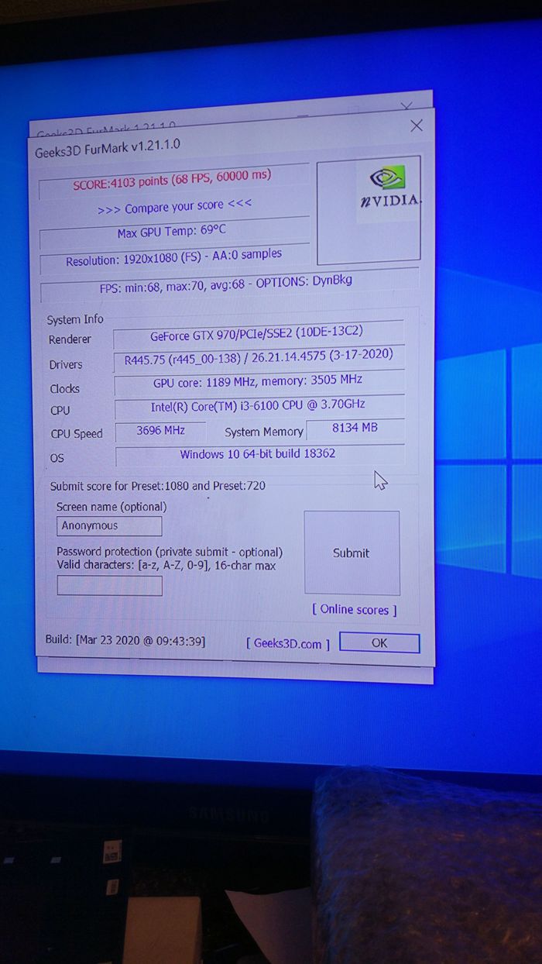Click the empty password protection field
542x964 pixels.
click(109, 586)
